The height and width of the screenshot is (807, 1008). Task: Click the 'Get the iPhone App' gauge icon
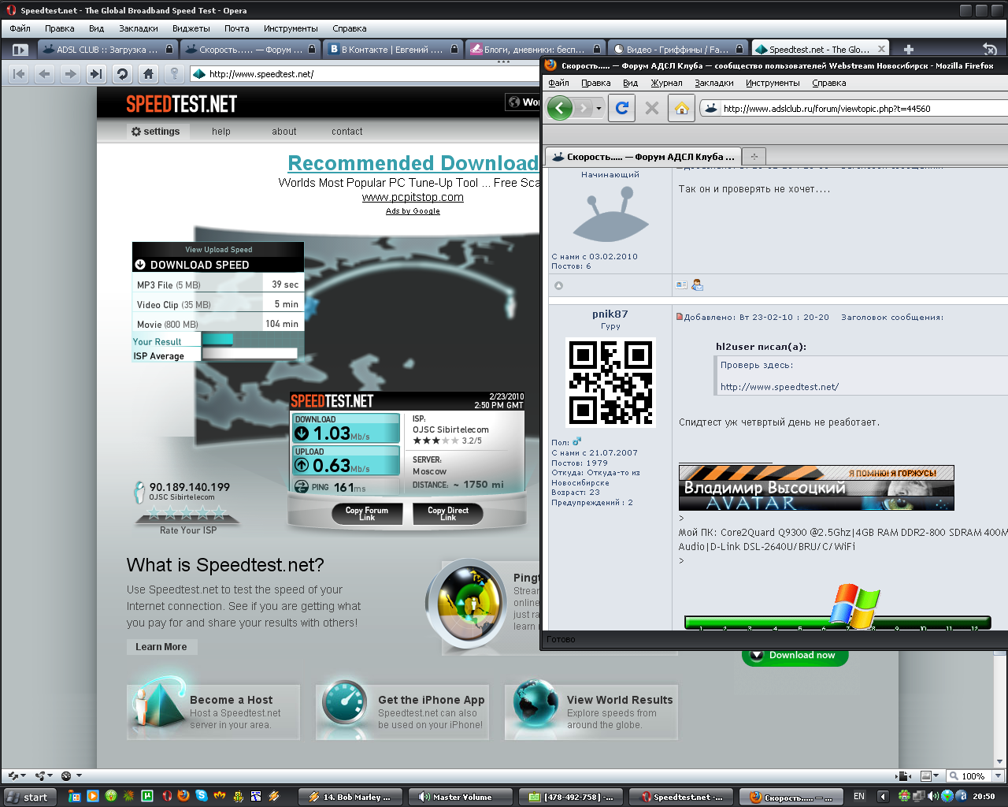(345, 702)
